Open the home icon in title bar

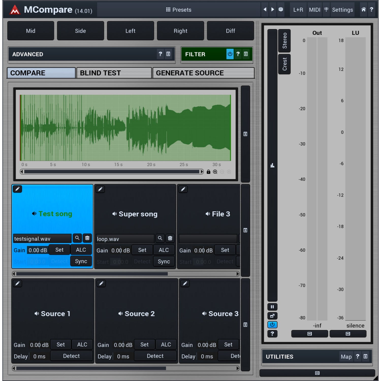point(363,9)
